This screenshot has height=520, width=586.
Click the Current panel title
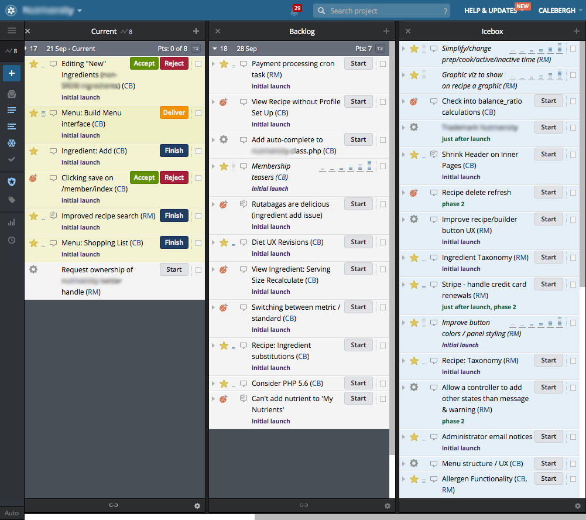coord(104,32)
